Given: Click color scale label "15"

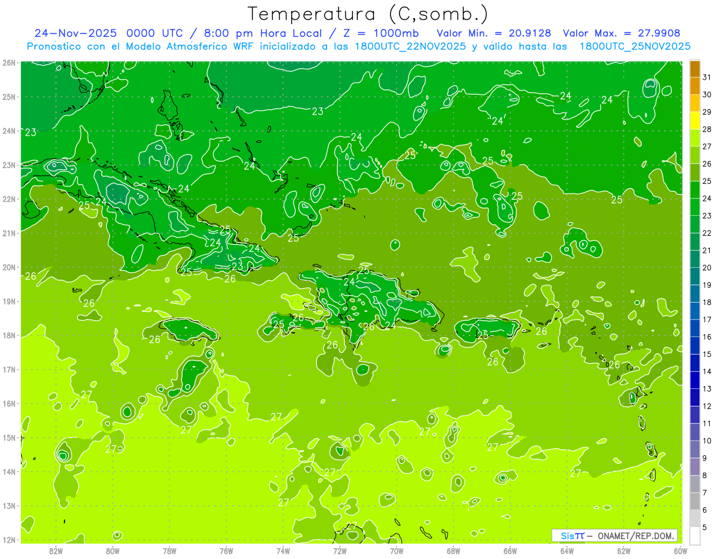Looking at the screenshot, I should tap(707, 354).
